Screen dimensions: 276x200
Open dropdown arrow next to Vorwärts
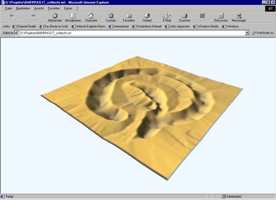click(44, 17)
